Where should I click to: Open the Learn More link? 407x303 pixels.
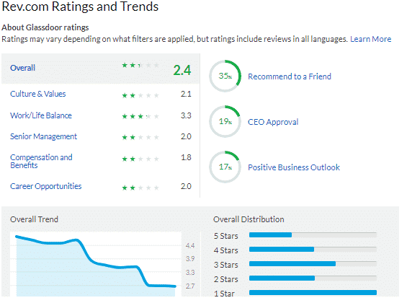tap(370, 39)
